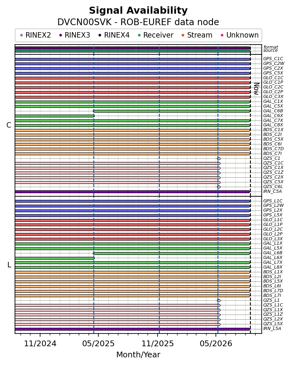This screenshot has width=291, height=365.
Task: Click the RINEX3 legend dot
Action: click(x=61, y=35)
